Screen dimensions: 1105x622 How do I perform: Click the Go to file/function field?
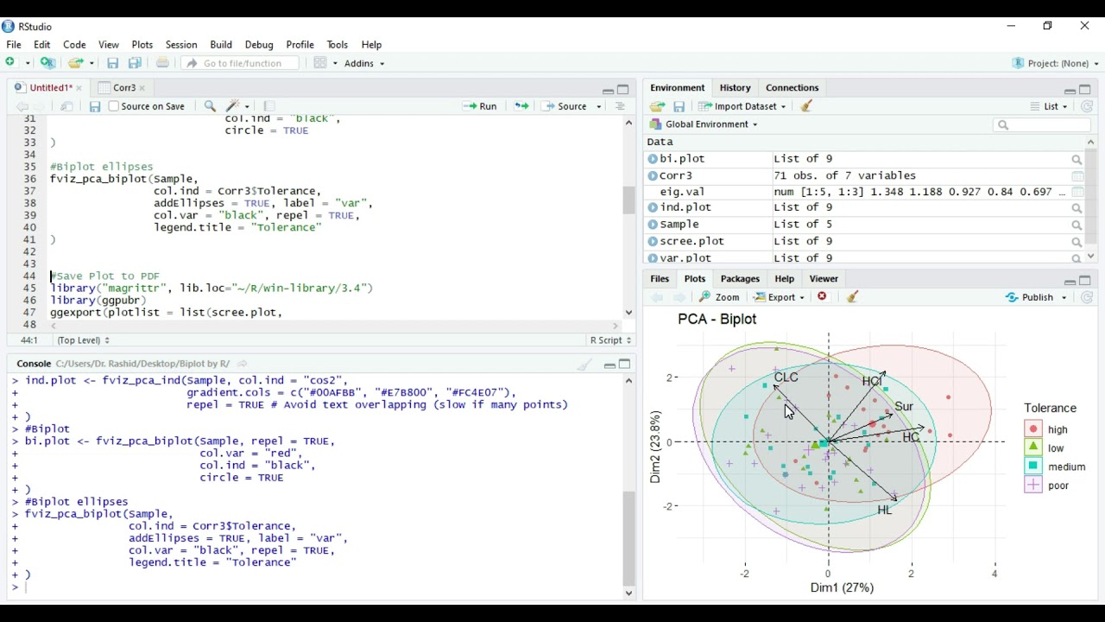click(240, 63)
